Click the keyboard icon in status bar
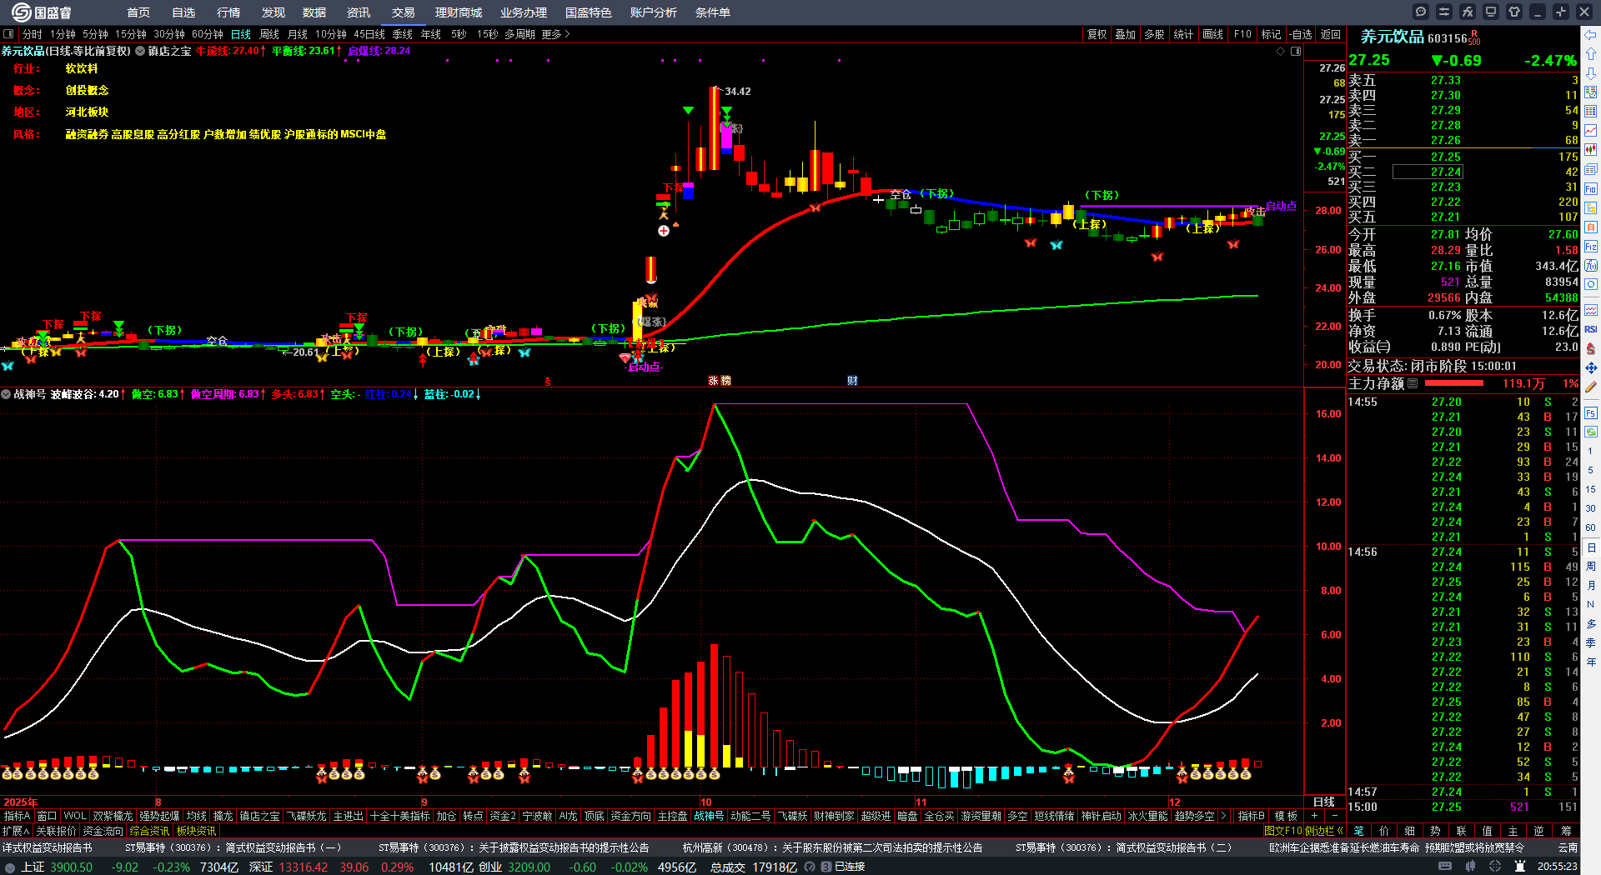The width and height of the screenshot is (1601, 875). 1445,867
